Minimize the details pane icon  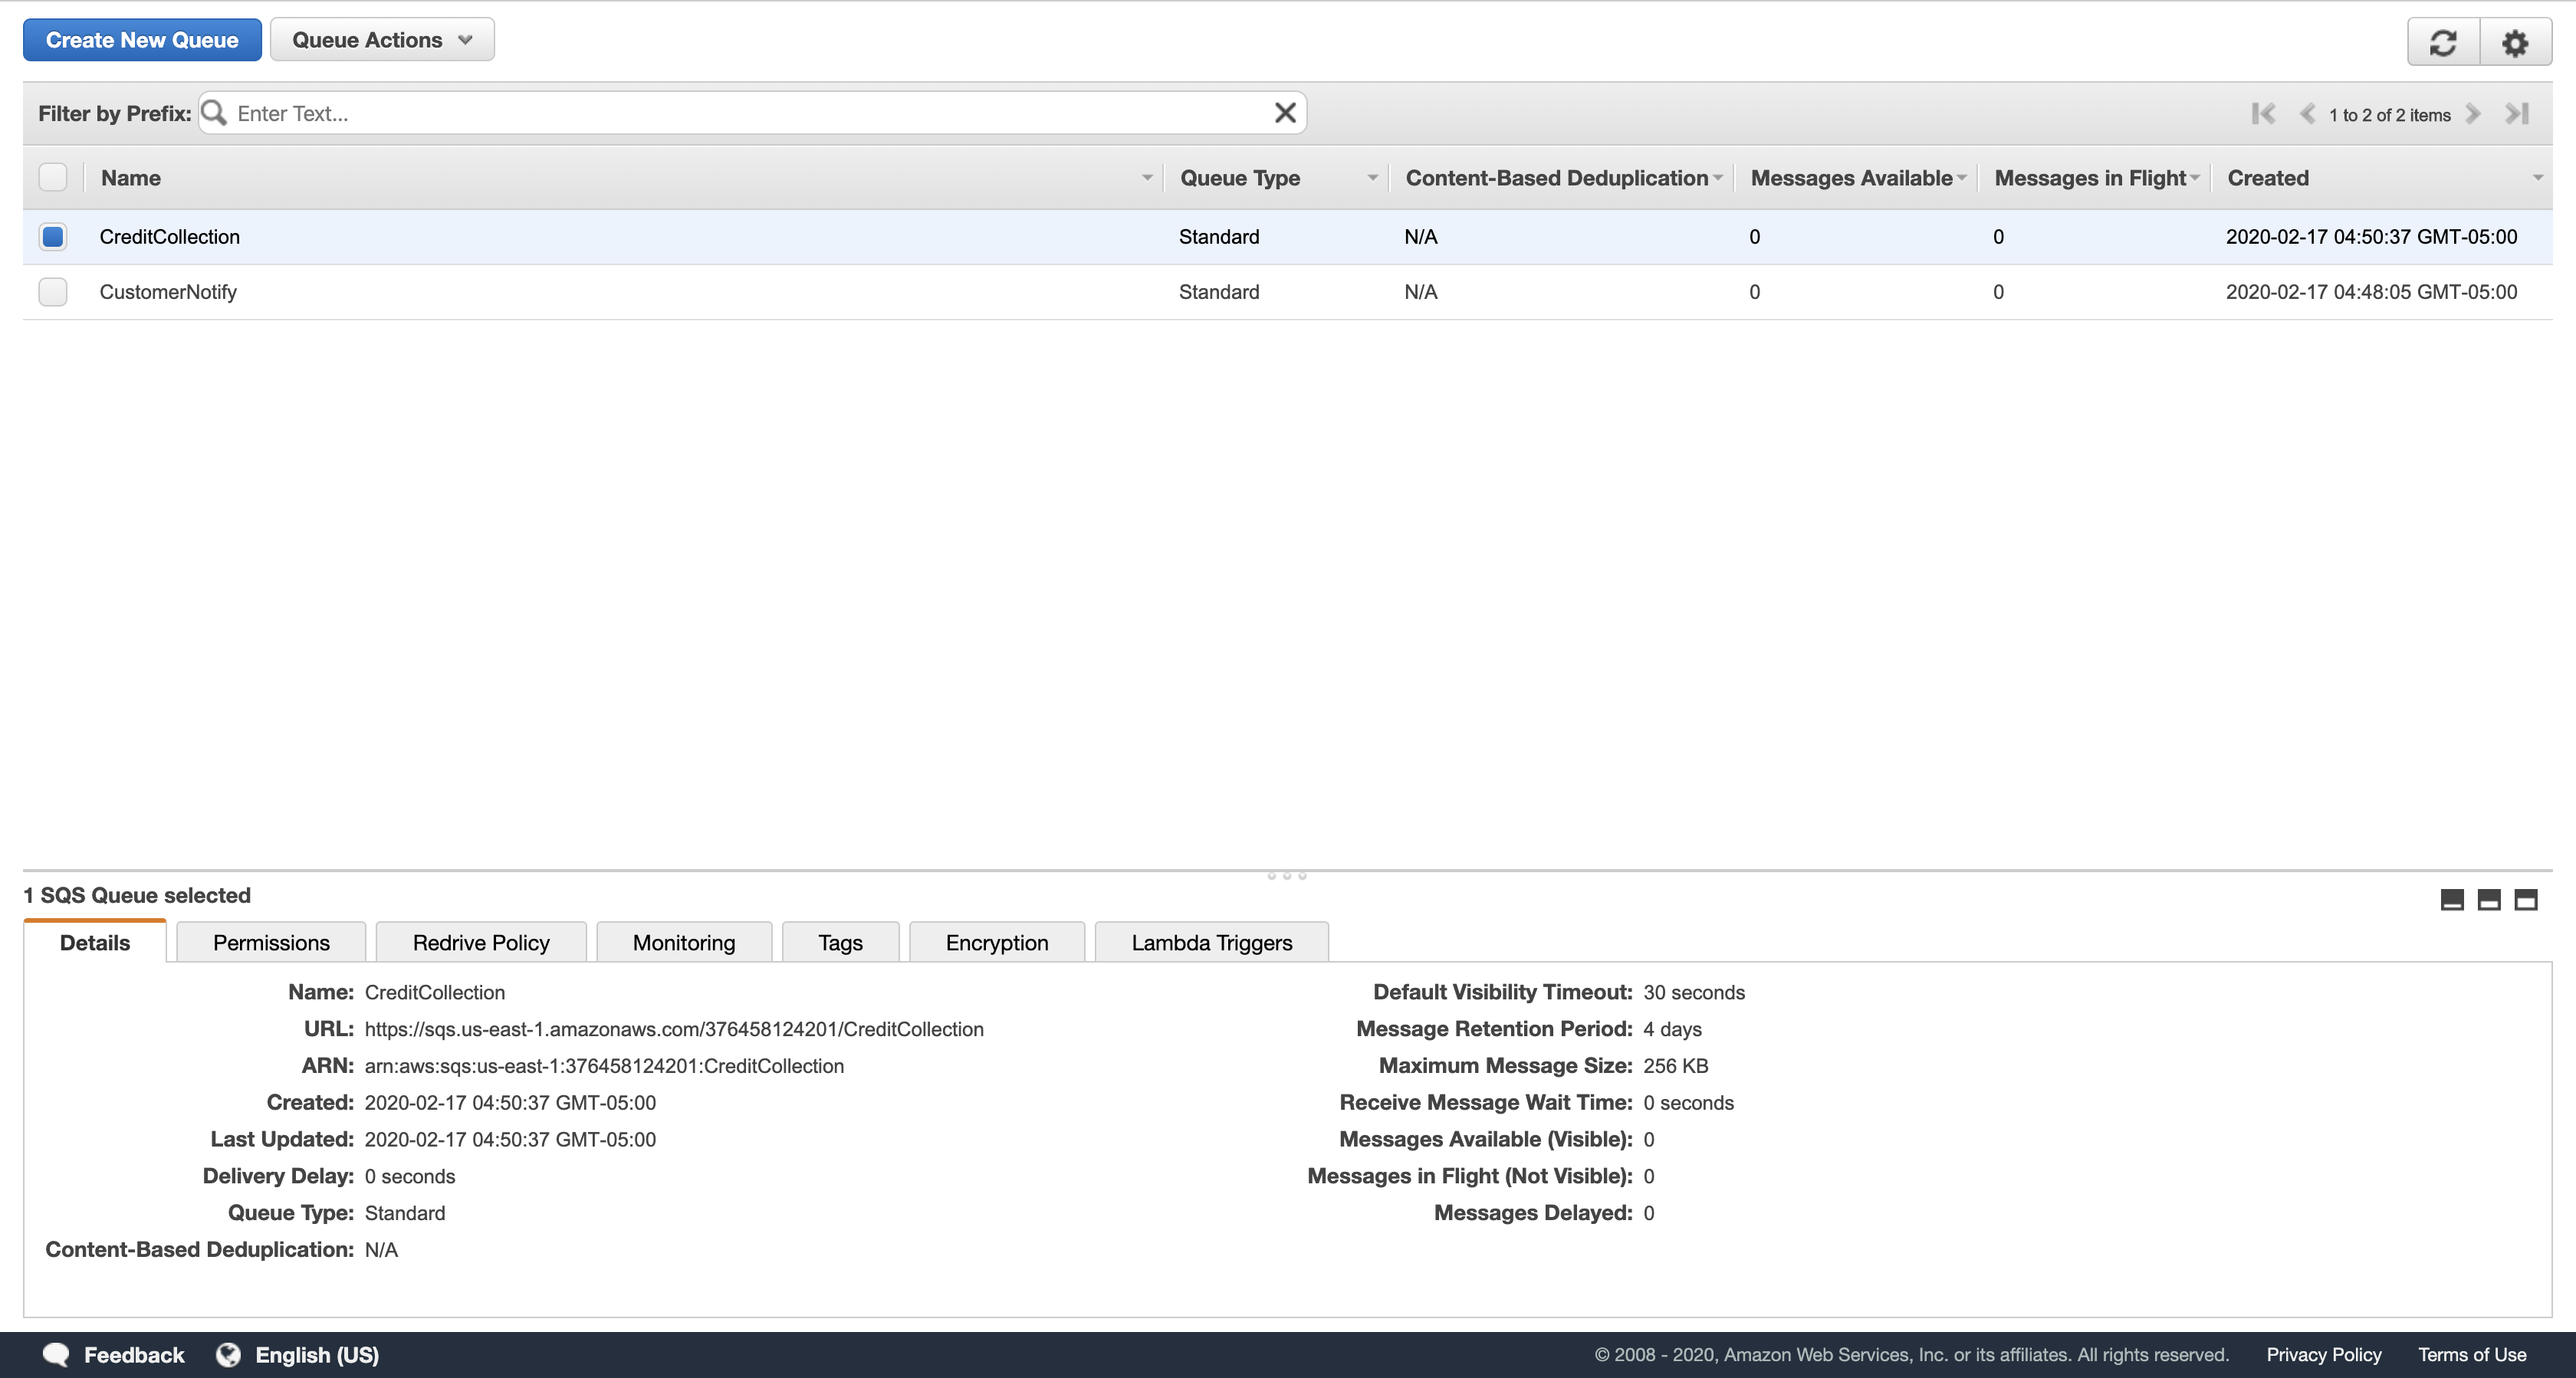(2452, 900)
